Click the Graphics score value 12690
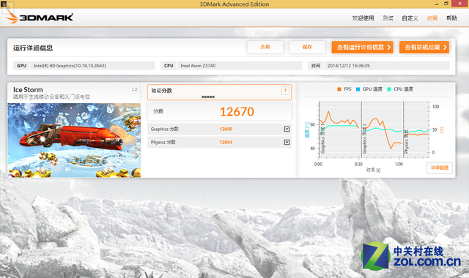 226,129
